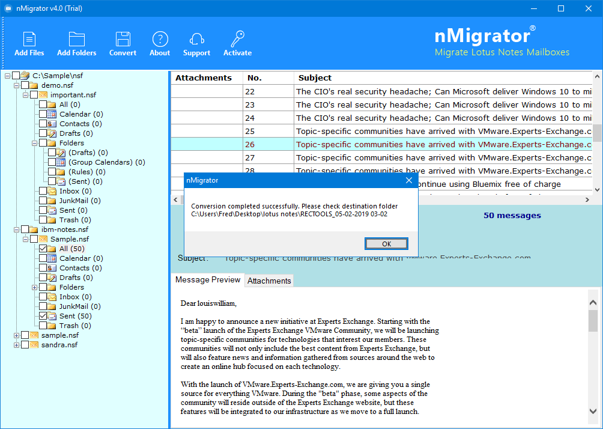The height and width of the screenshot is (429, 603).
Task: Select message row number 27
Action: pyautogui.click(x=381, y=158)
